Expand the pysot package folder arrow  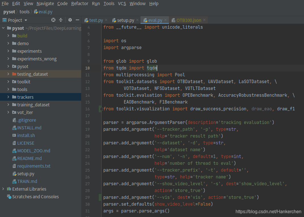(8, 66)
